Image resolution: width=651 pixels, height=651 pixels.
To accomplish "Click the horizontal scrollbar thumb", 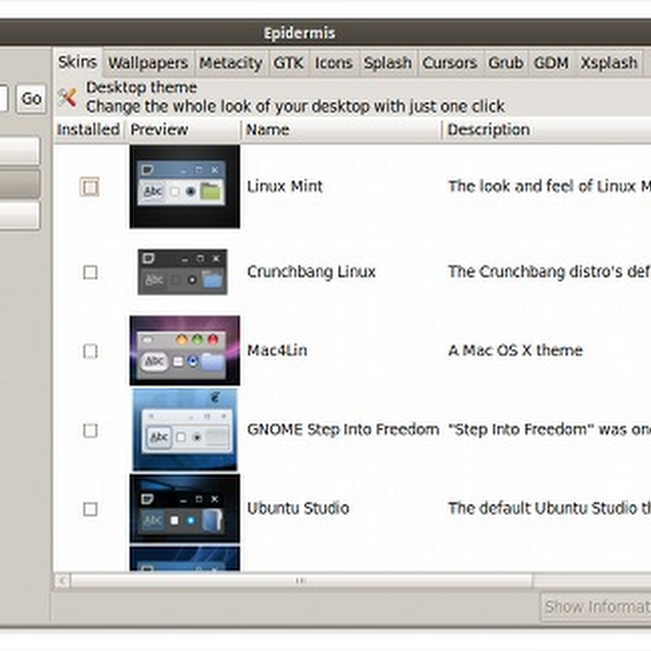I will coord(301,580).
